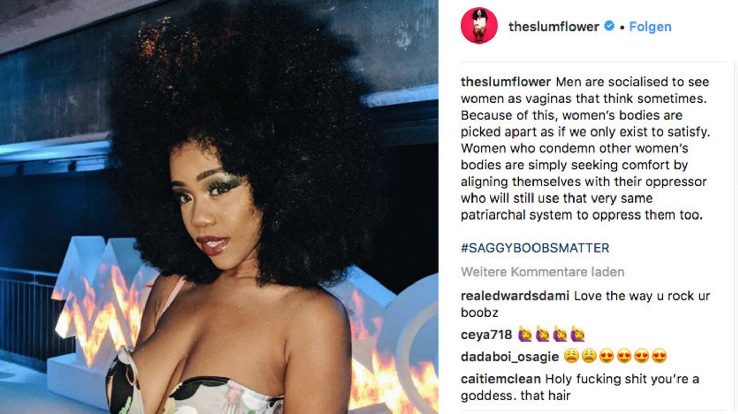Open theslumflower profile avatar picture
This screenshot has height=414, width=738.
click(x=479, y=26)
